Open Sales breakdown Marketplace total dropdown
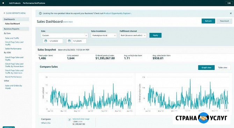The image size is (234, 128). [104, 35]
